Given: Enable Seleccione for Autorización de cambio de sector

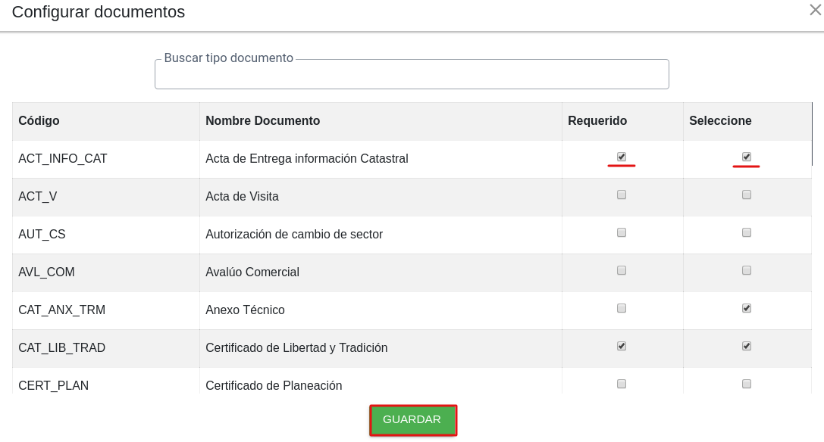Looking at the screenshot, I should coord(746,232).
